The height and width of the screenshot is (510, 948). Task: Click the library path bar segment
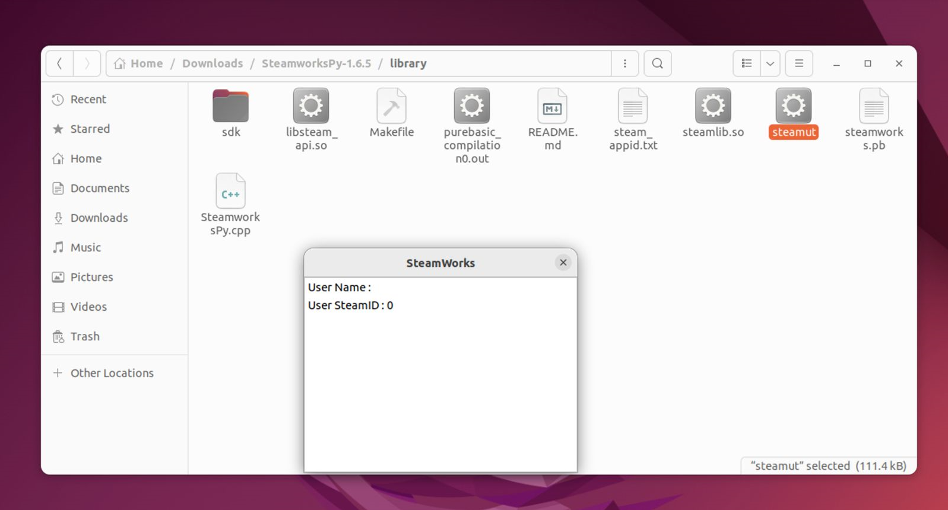pyautogui.click(x=408, y=63)
